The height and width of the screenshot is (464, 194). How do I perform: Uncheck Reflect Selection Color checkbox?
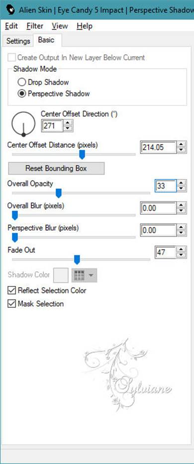click(x=12, y=290)
